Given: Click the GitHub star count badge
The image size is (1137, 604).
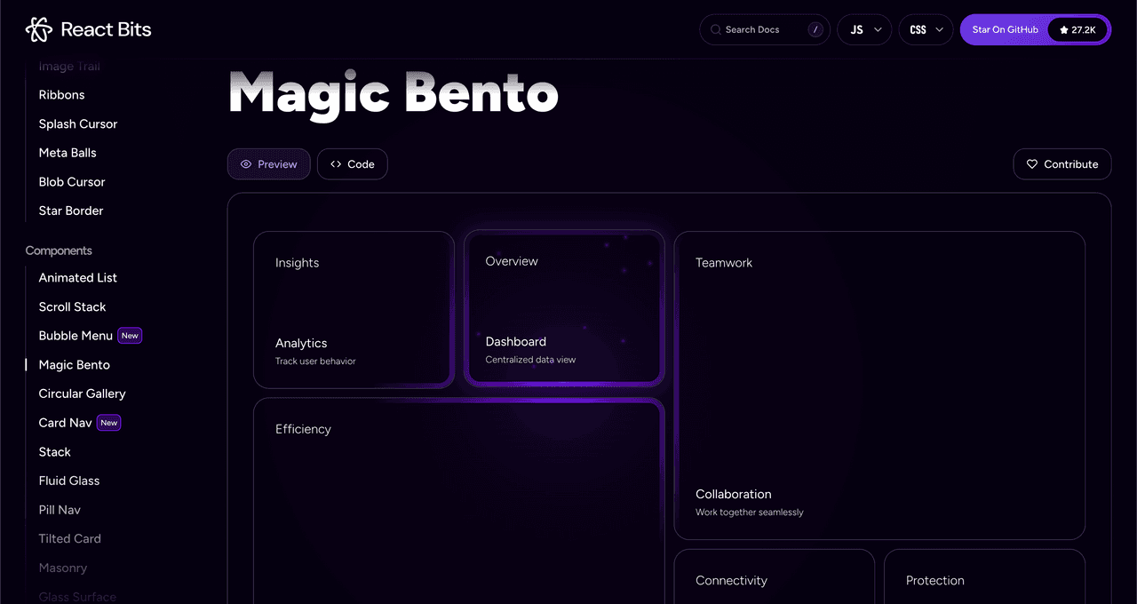Looking at the screenshot, I should (x=1077, y=29).
